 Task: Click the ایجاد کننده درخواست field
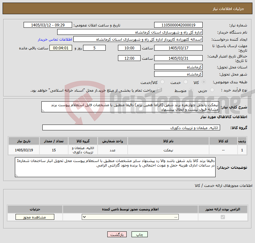138,39
